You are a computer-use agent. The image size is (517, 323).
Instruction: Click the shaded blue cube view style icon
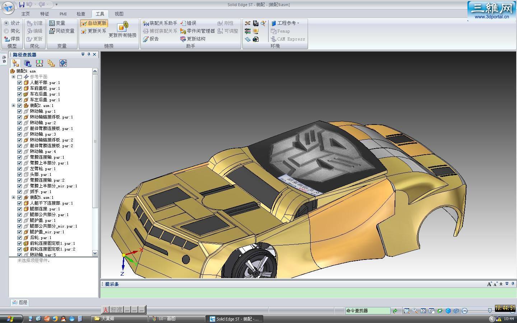point(448,311)
